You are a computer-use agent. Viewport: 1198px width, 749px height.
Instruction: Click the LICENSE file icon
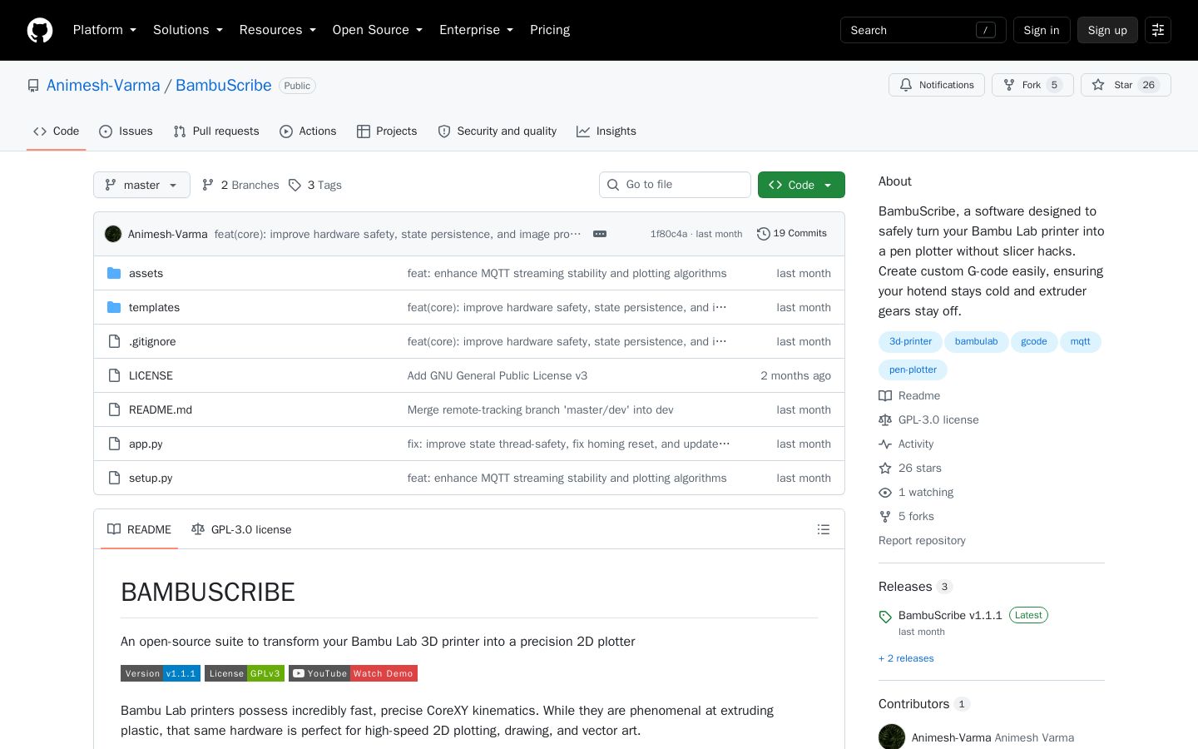pos(114,375)
